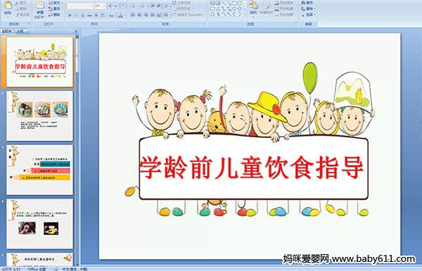Open the Shape Fill (形状填充) menu
The image size is (422, 271).
tap(284, 3)
